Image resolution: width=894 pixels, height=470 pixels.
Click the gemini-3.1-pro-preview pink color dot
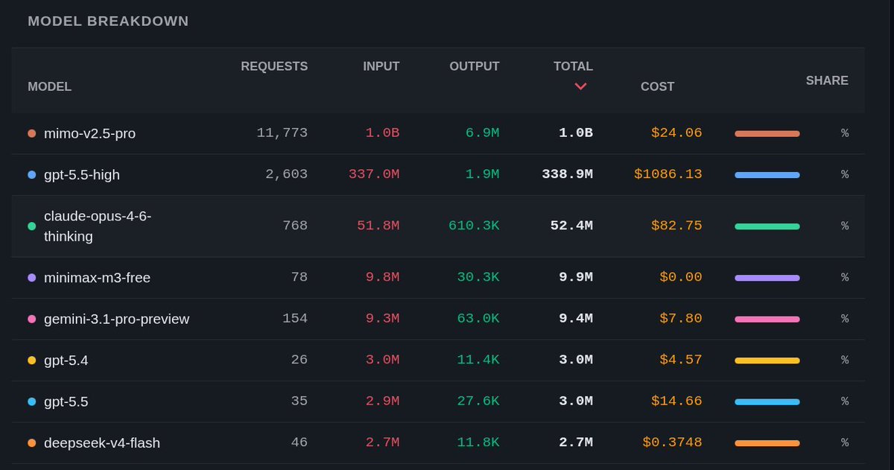(x=31, y=319)
